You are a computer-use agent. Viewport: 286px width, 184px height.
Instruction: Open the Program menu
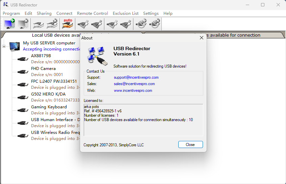pyautogui.click(x=11, y=13)
